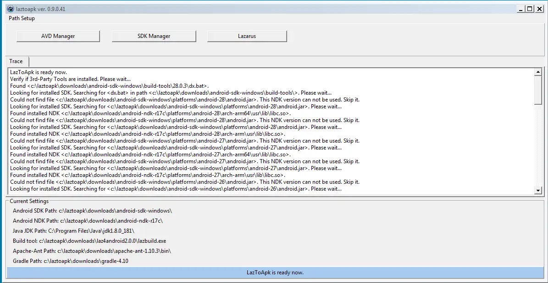Click 'Found installed NDK' android-28 arch-arm line

pos(148,134)
